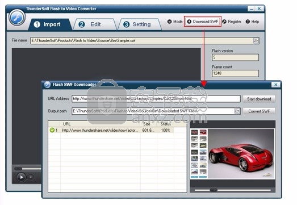Image resolution: width=297 pixels, height=205 pixels.
Task: Click the main window playback seek slider
Action: [x=28, y=169]
